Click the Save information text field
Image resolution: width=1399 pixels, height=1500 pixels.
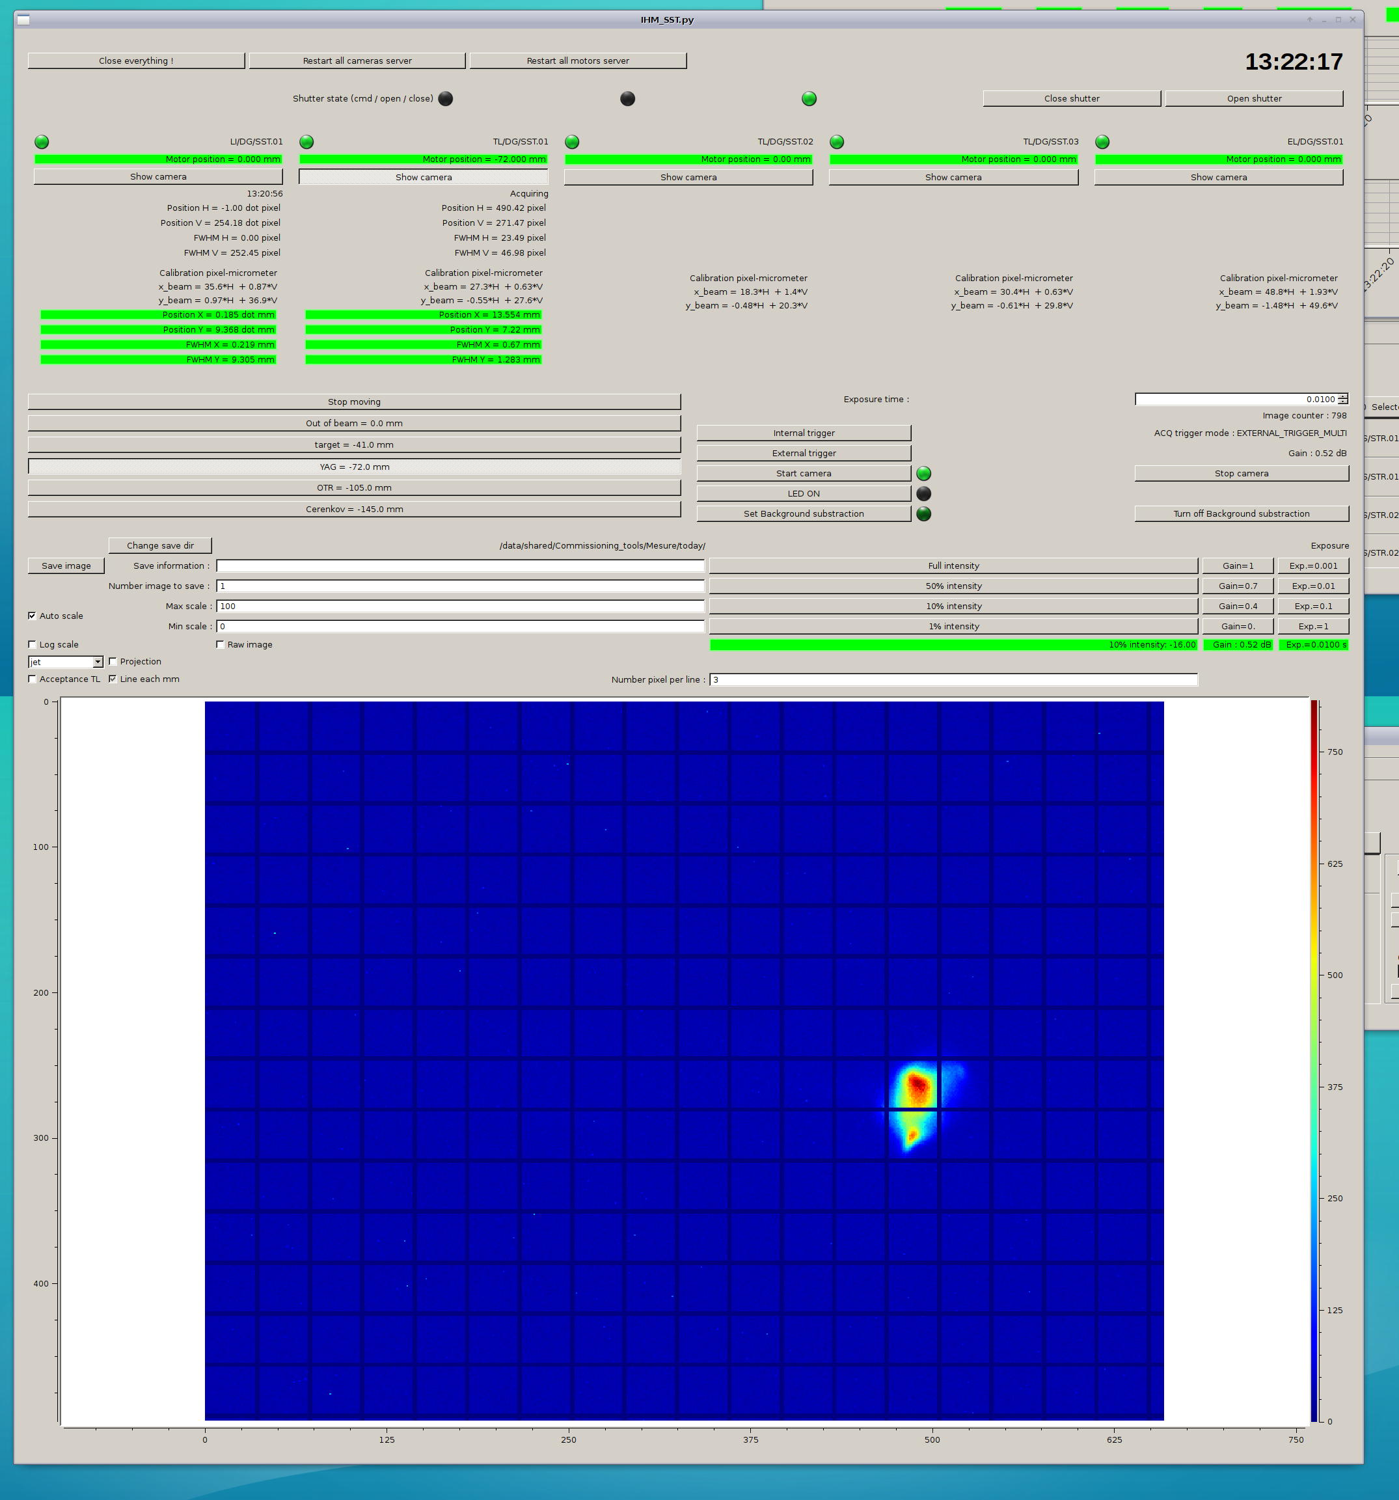tap(459, 566)
